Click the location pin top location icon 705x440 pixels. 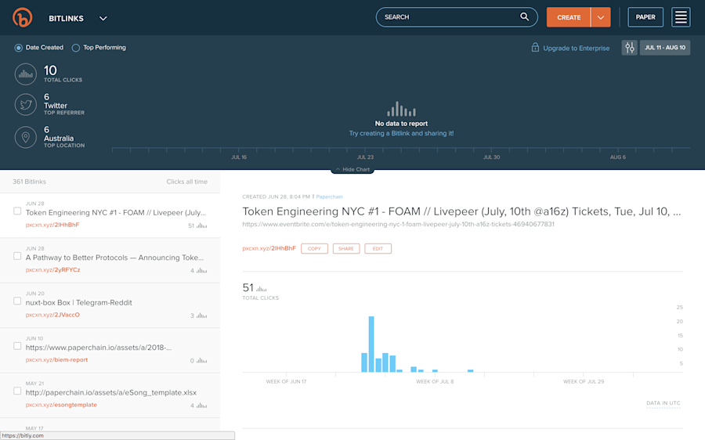(x=26, y=138)
